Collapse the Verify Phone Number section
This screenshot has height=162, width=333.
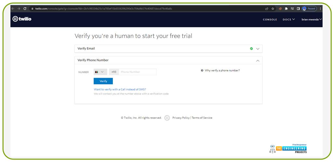coord(258,61)
